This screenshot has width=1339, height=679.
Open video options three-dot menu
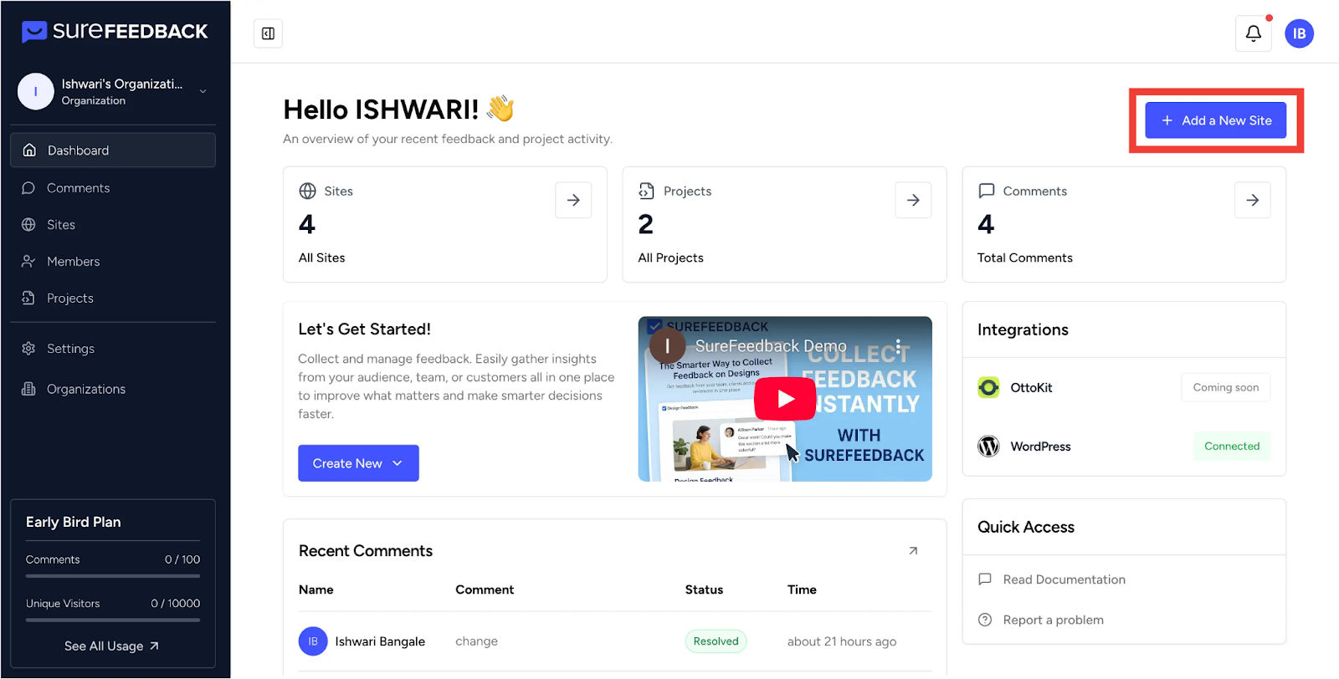point(898,346)
